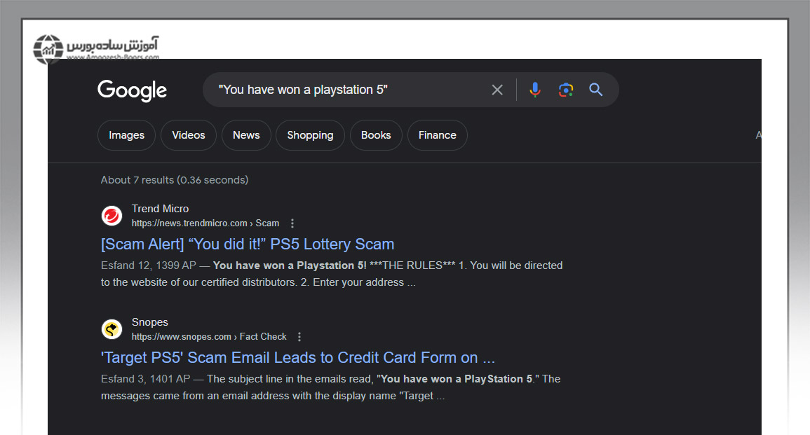The image size is (810, 435).
Task: Open the three-dot menu for Trend Micro result
Action: coord(292,223)
